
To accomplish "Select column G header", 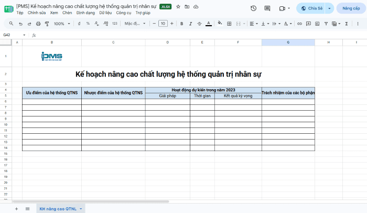I will coord(288,42).
